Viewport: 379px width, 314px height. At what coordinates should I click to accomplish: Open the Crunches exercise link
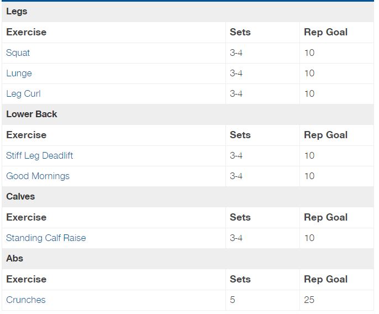[x=26, y=300]
